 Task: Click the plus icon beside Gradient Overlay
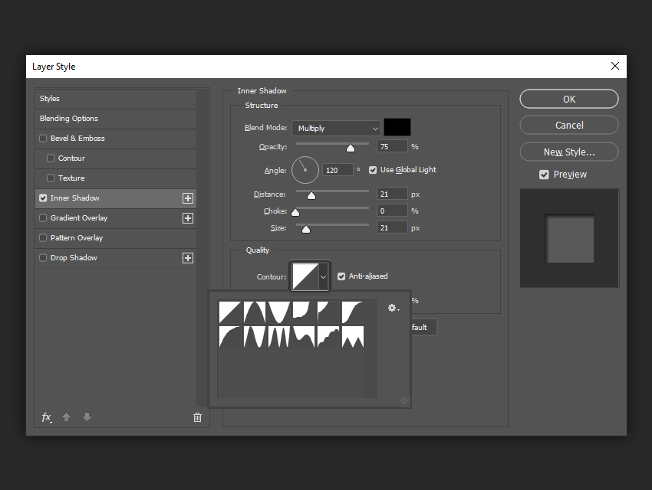pos(188,217)
